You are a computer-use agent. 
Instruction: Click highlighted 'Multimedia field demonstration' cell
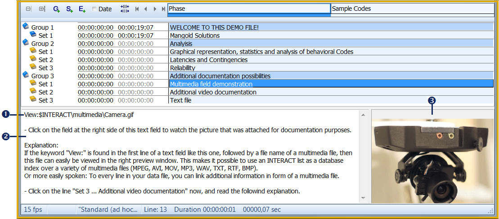331,84
